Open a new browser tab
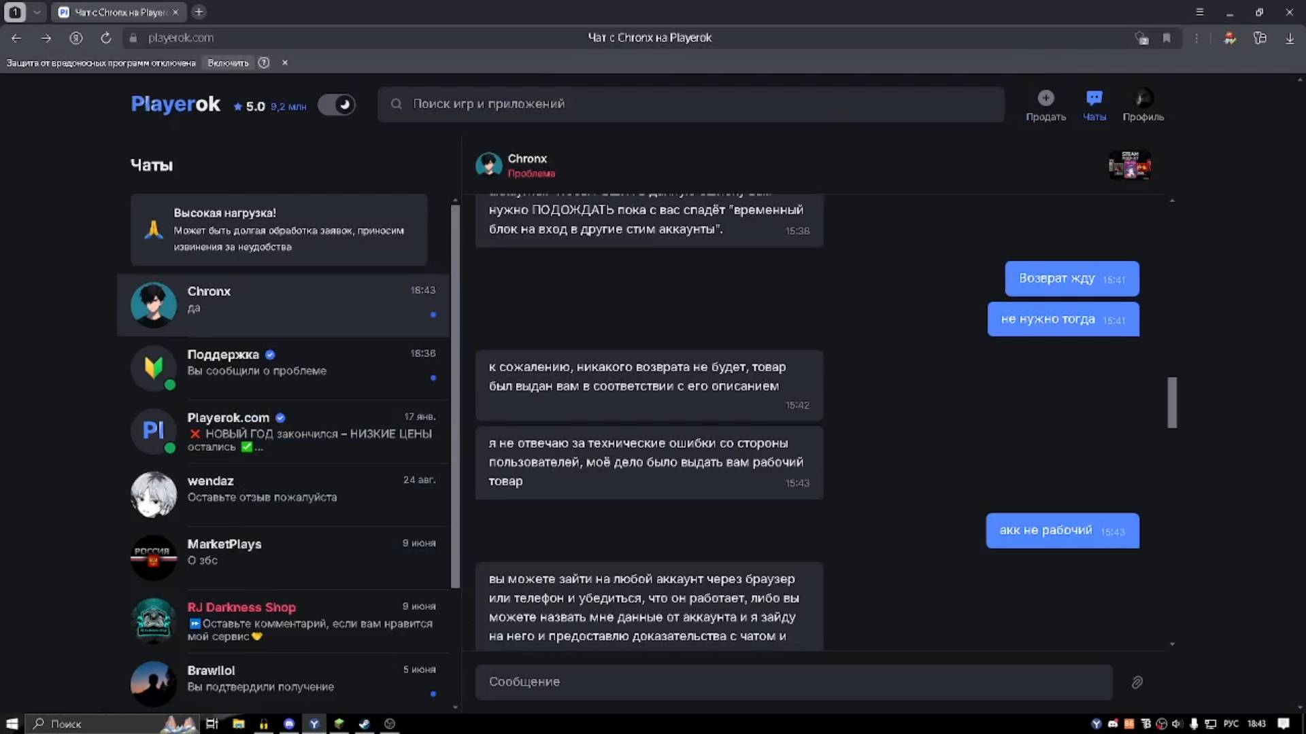This screenshot has height=734, width=1306. [x=199, y=12]
